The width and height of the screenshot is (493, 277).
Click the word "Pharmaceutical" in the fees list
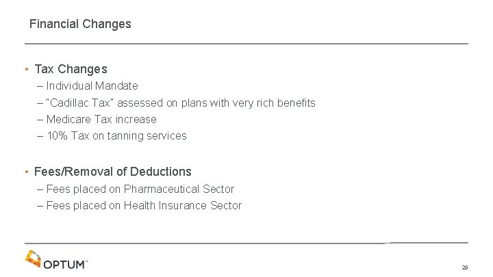pos(162,189)
